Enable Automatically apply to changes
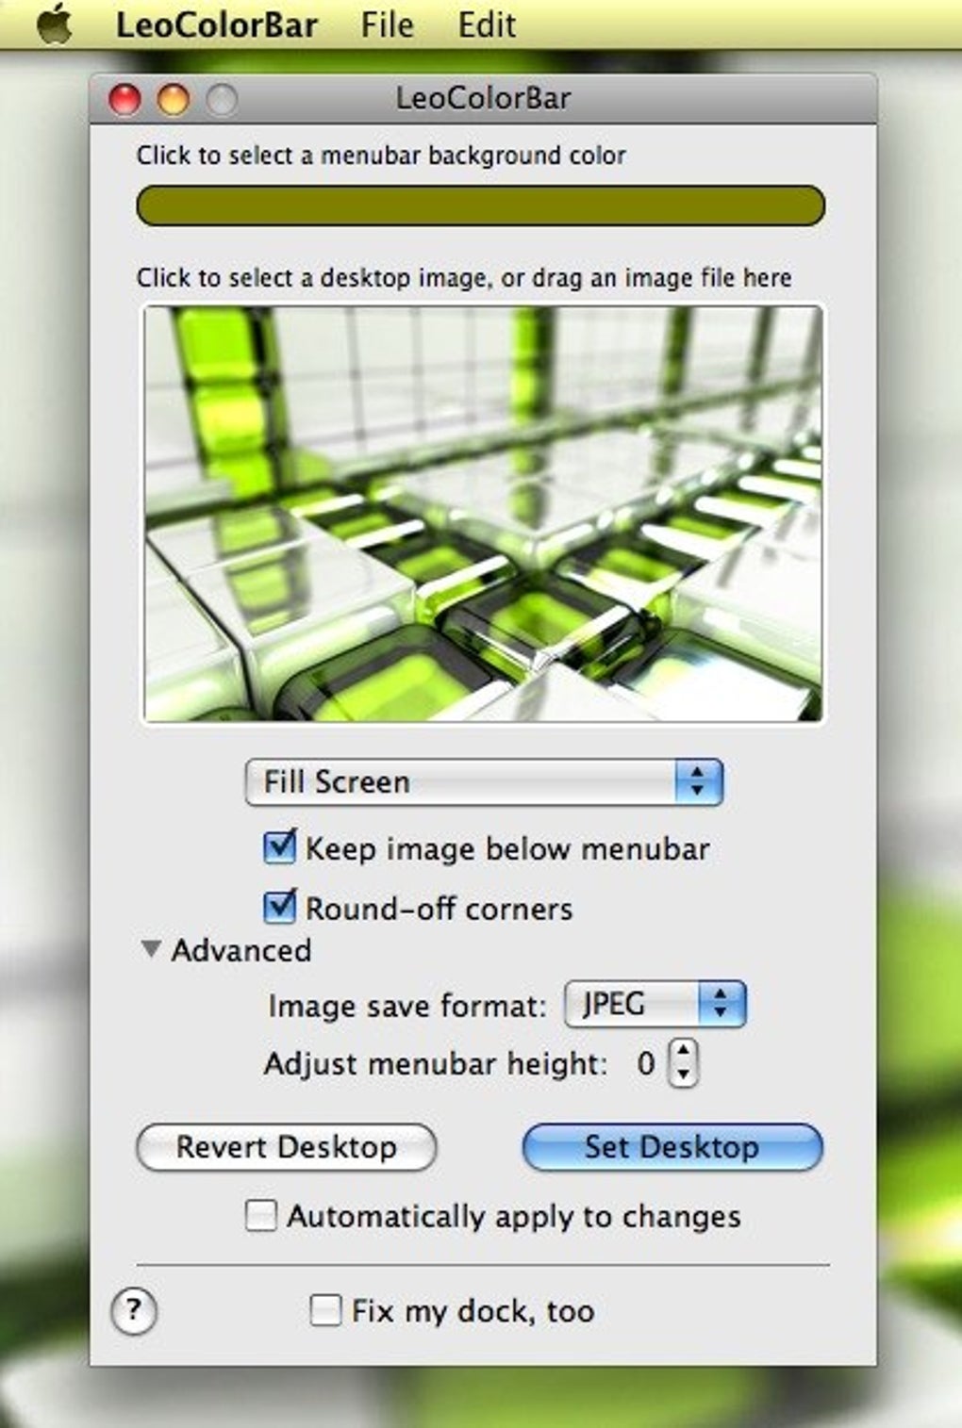 [x=261, y=1215]
